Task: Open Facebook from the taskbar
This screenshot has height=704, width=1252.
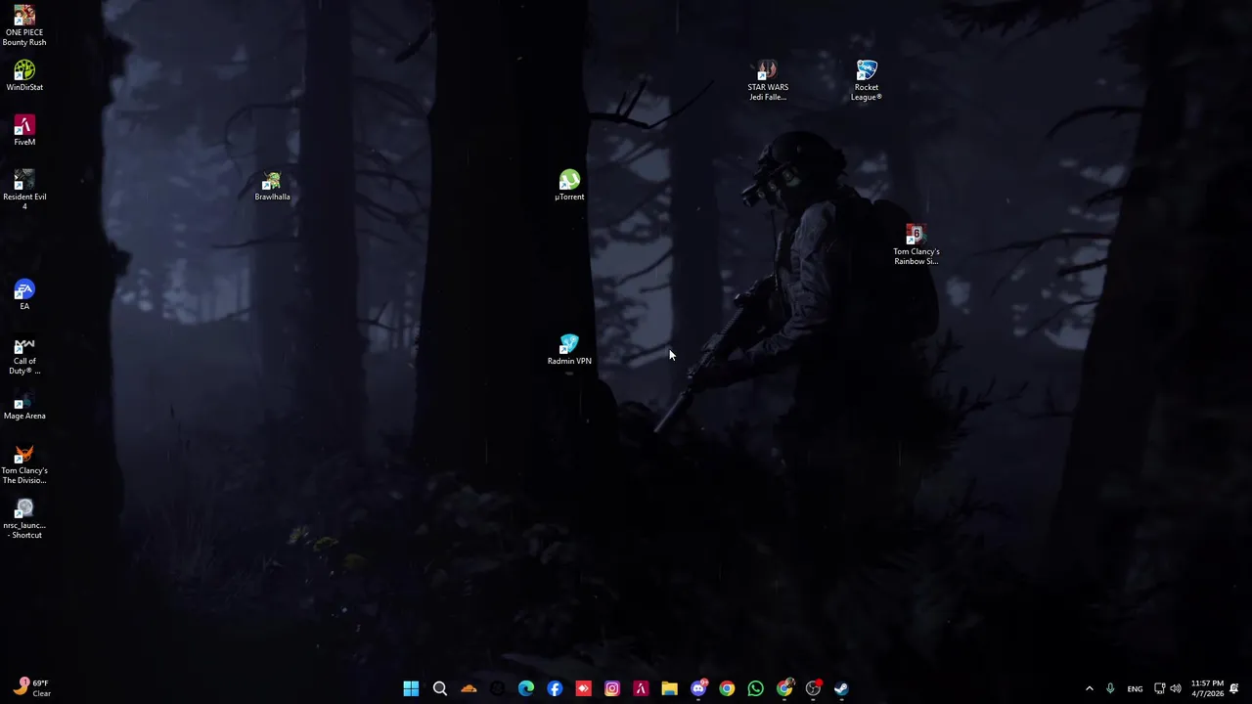Action: click(x=555, y=688)
